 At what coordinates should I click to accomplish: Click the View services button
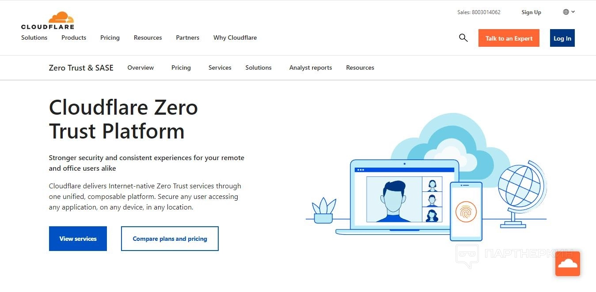pyautogui.click(x=78, y=239)
